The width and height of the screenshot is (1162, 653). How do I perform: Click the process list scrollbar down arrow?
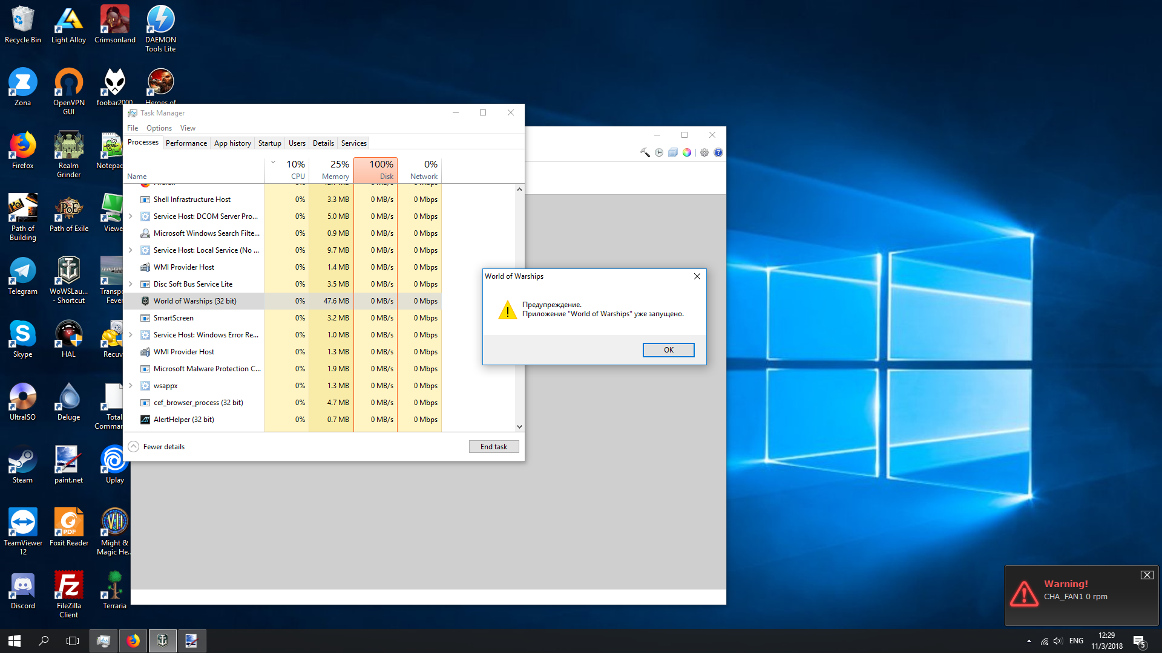pyautogui.click(x=519, y=426)
